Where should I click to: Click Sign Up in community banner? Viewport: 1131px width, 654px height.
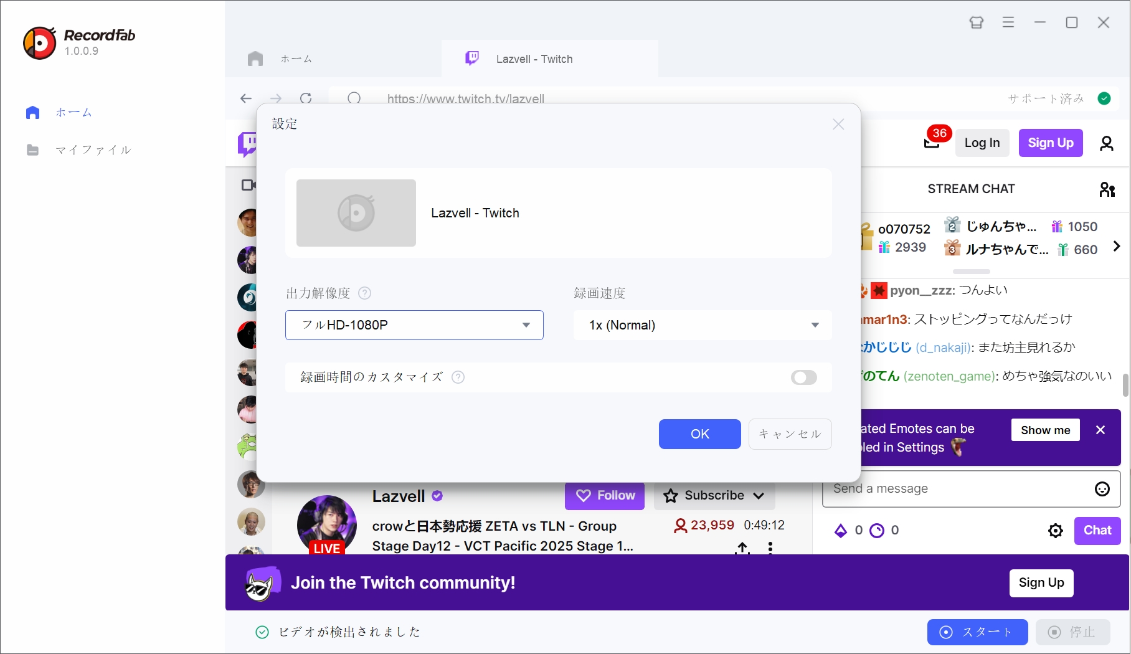point(1041,583)
